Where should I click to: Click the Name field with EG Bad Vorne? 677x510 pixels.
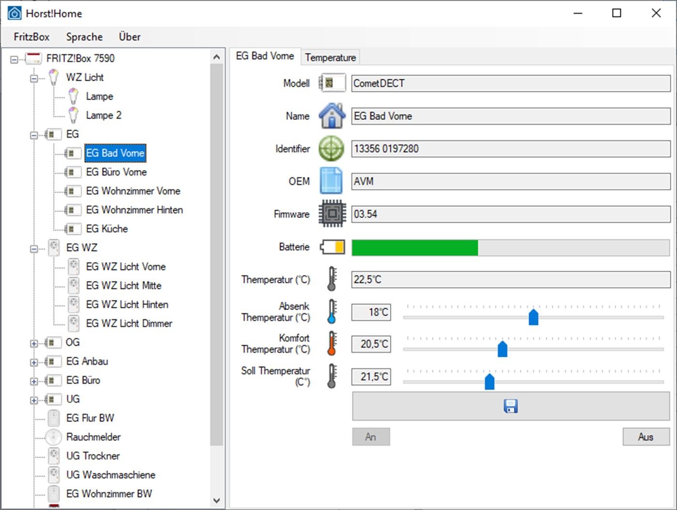pos(511,116)
